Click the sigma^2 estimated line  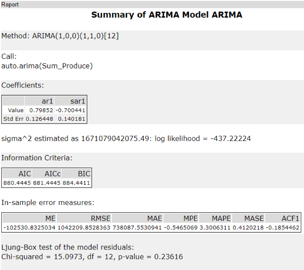(x=126, y=139)
